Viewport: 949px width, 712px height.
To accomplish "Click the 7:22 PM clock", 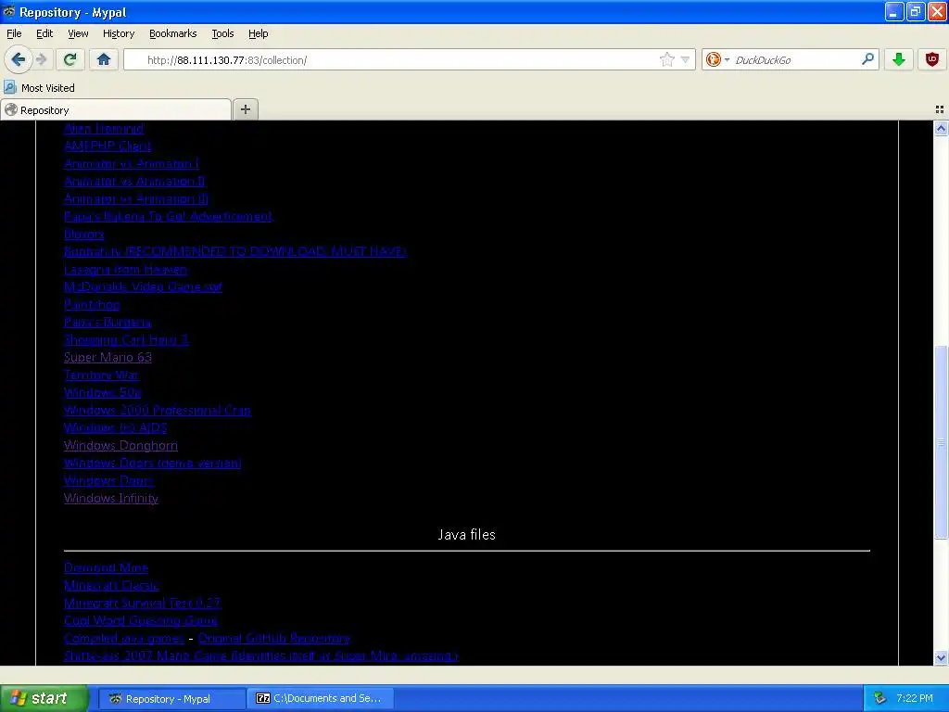I will point(915,699).
